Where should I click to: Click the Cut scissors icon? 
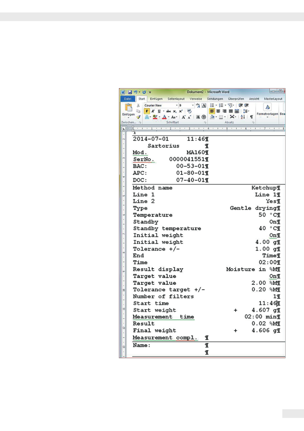138,105
